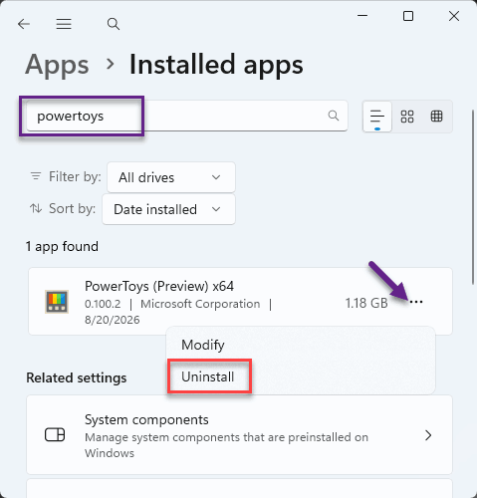Choose Modify from the context menu
Viewport: 477px width, 498px height.
[x=203, y=345]
